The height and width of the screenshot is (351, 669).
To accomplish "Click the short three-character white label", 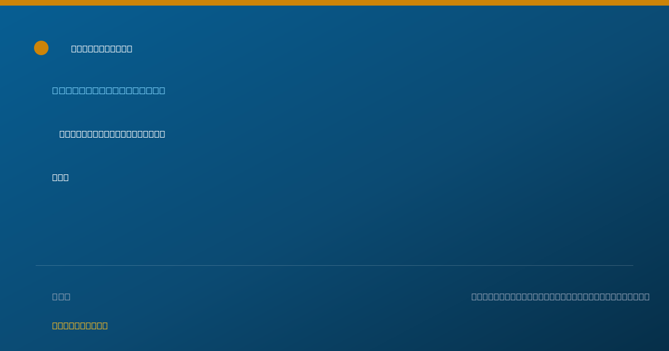I will 60,177.
